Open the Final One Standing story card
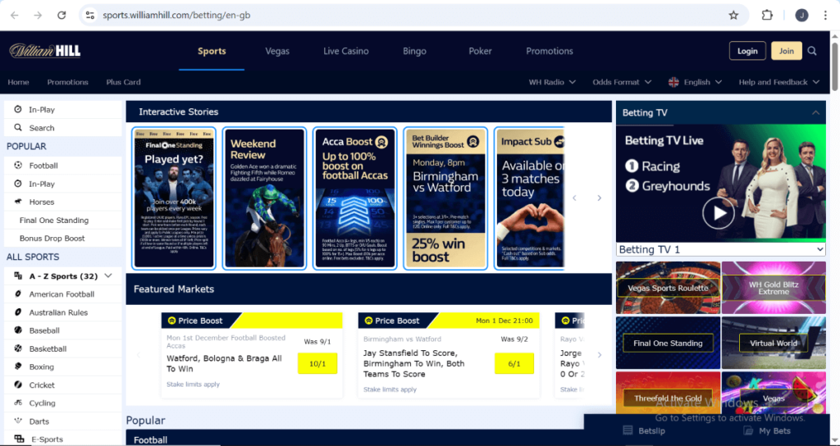 (x=174, y=198)
